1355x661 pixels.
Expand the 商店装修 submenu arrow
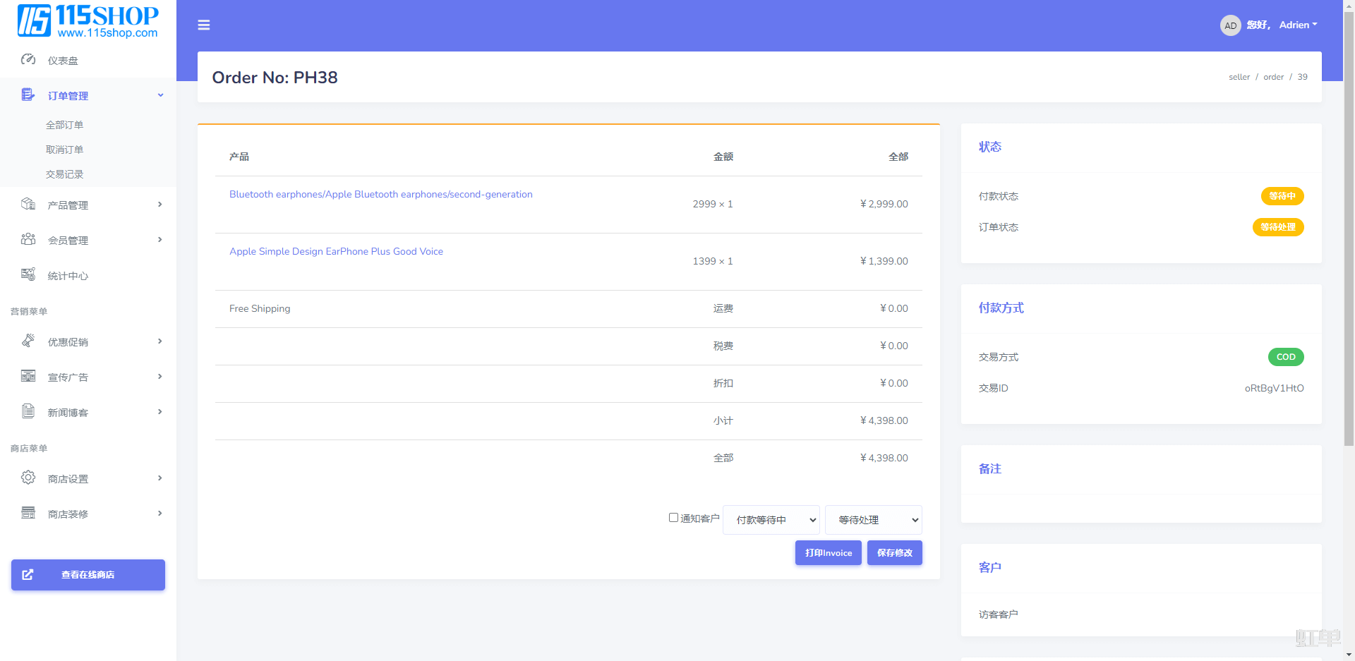coord(160,514)
